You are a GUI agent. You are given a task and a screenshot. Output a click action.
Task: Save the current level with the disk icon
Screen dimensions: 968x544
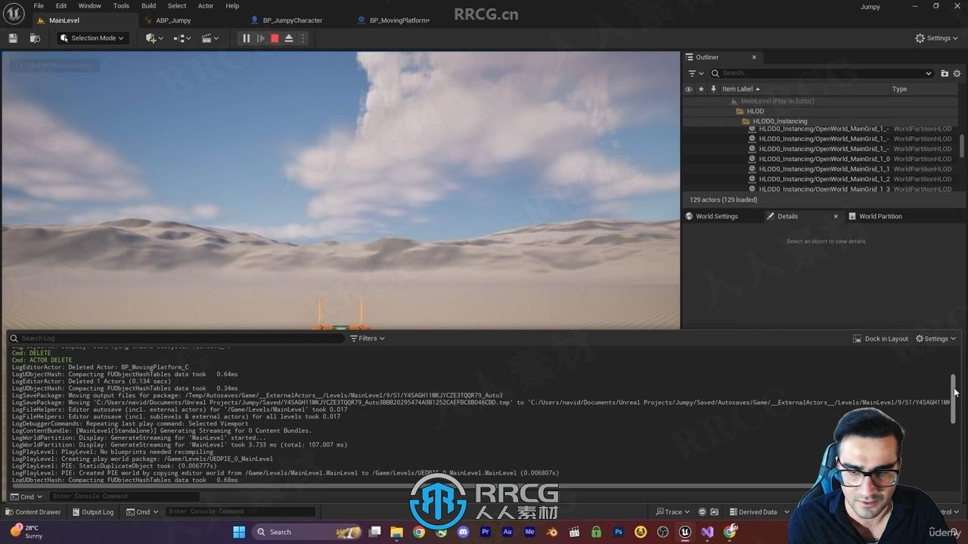click(x=13, y=39)
